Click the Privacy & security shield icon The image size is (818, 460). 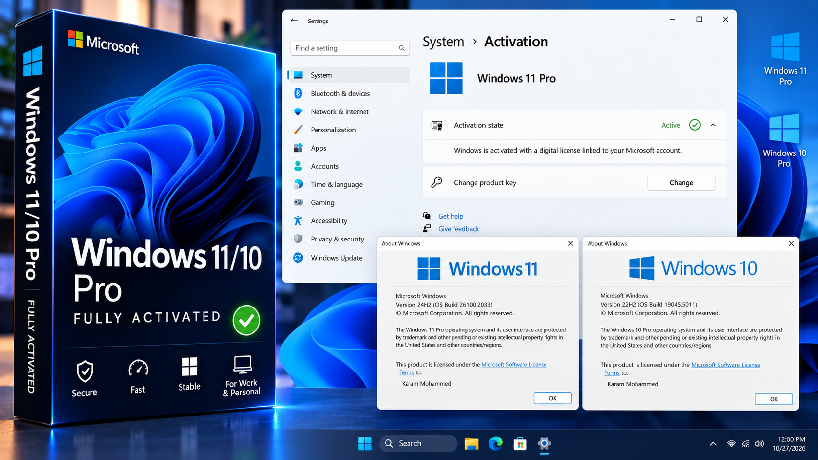click(298, 239)
